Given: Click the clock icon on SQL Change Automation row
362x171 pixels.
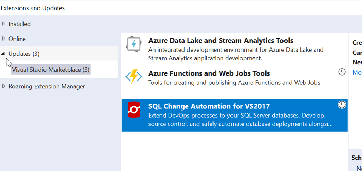Looking at the screenshot, I should tap(342, 105).
